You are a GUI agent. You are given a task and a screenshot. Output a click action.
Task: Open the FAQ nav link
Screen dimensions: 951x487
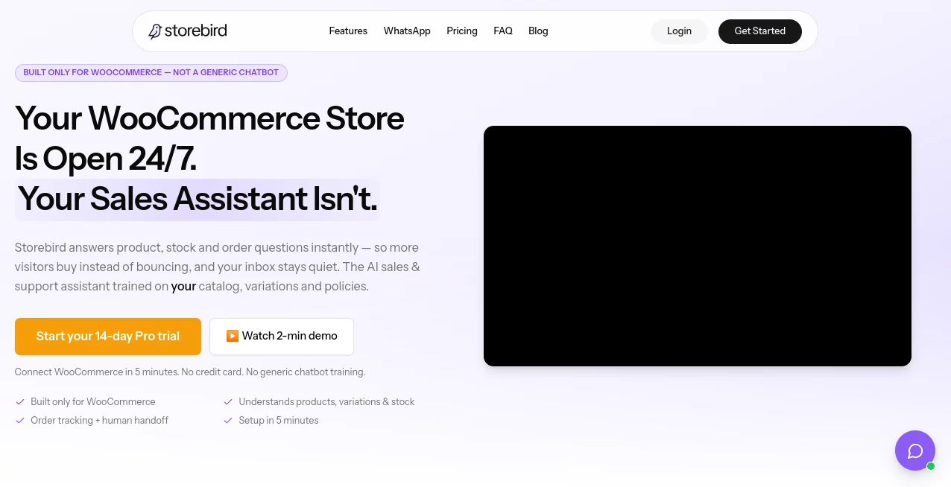coord(503,31)
